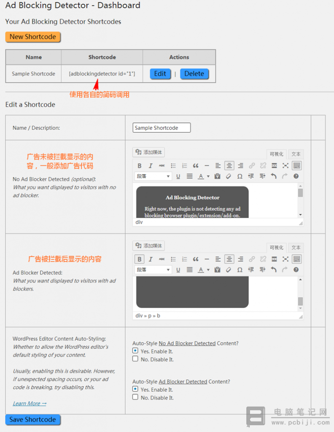Insert link in No Ad Blocker Detected editor
Screen dimensions: 334x432
[252, 165]
